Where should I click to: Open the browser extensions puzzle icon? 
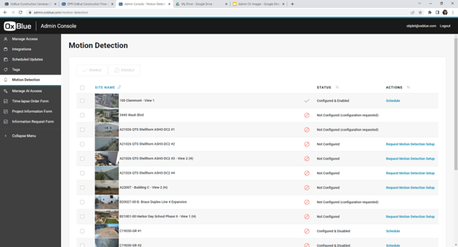point(429,12)
